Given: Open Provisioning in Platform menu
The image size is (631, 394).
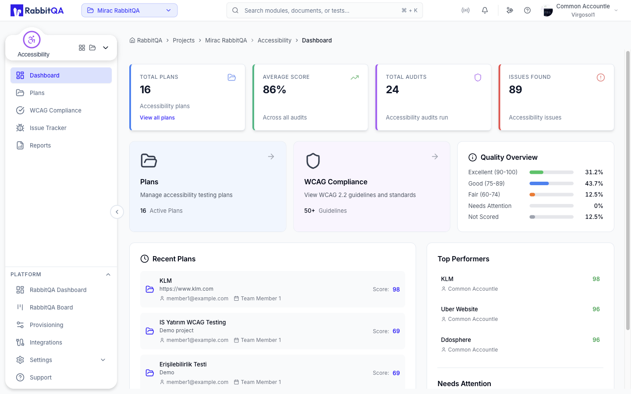Looking at the screenshot, I should [x=61, y=325].
